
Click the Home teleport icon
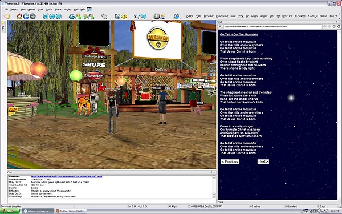(x=19, y=17)
